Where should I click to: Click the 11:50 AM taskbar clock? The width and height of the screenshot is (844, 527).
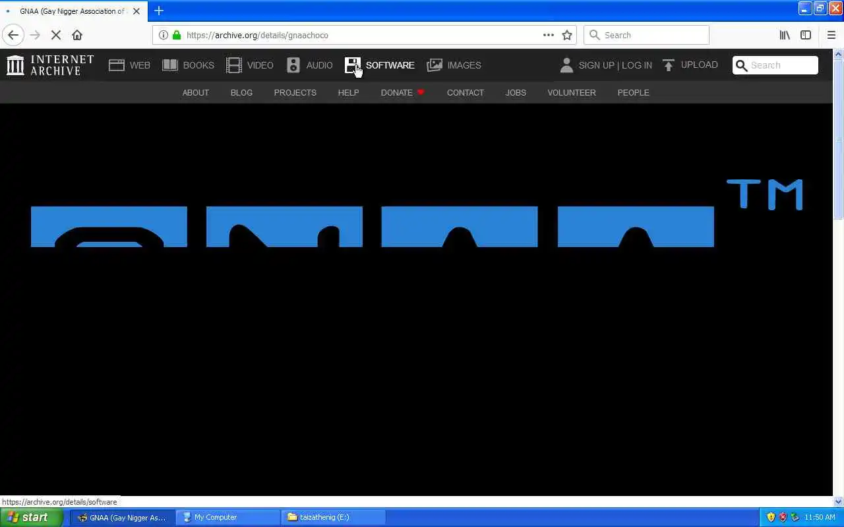820,517
